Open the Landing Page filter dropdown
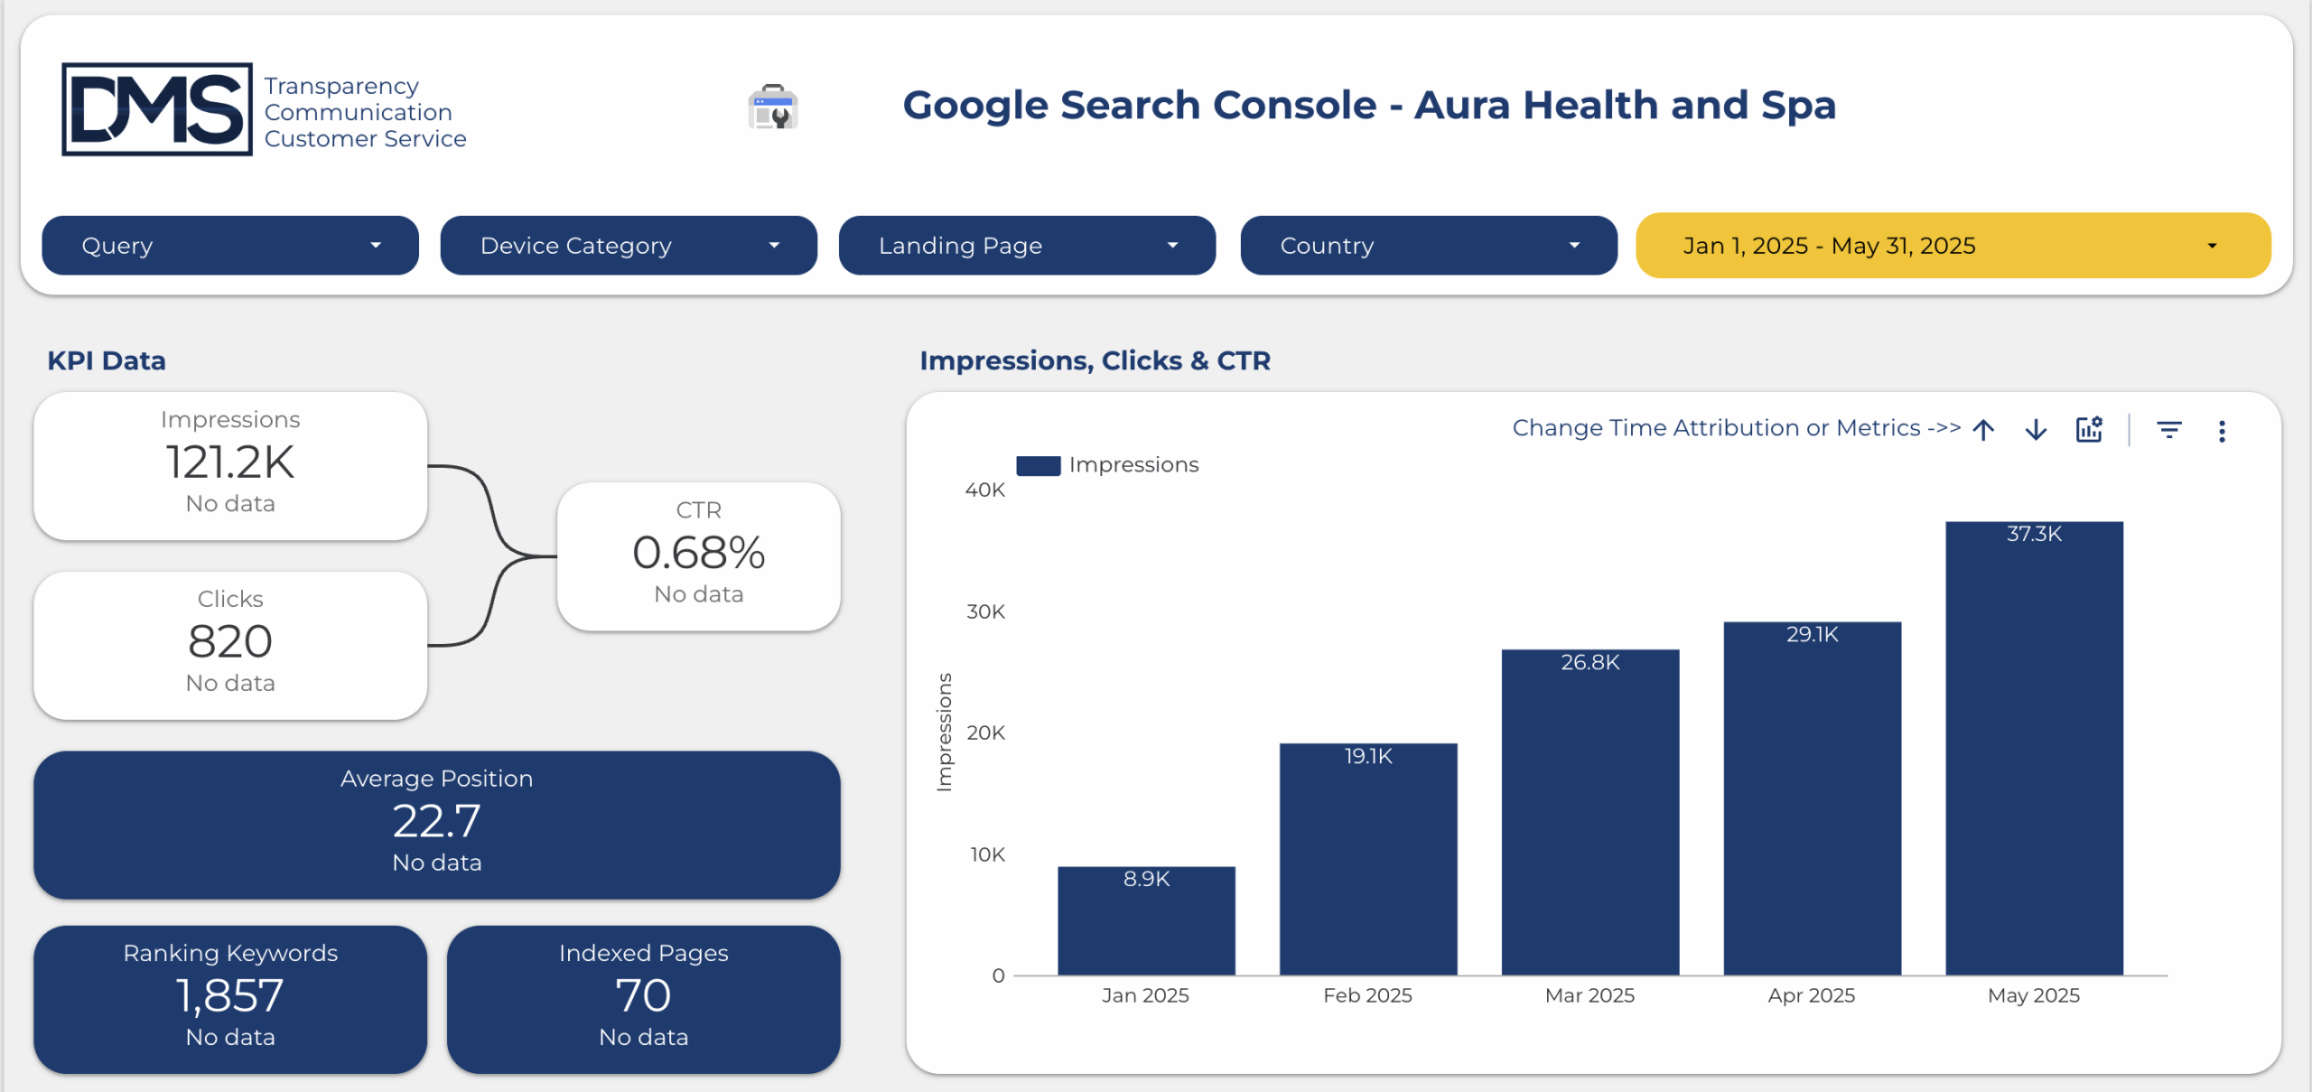Image resolution: width=2312 pixels, height=1092 pixels. (1027, 245)
